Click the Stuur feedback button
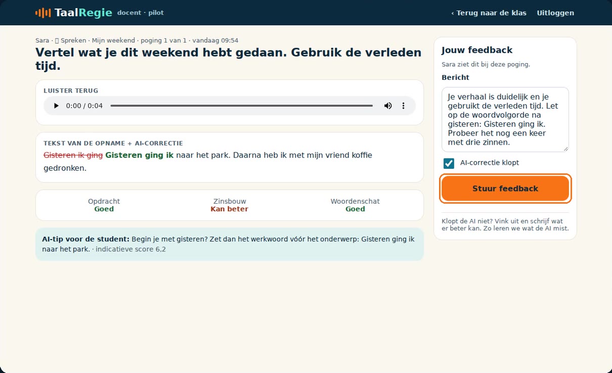612x373 pixels. 505,189
